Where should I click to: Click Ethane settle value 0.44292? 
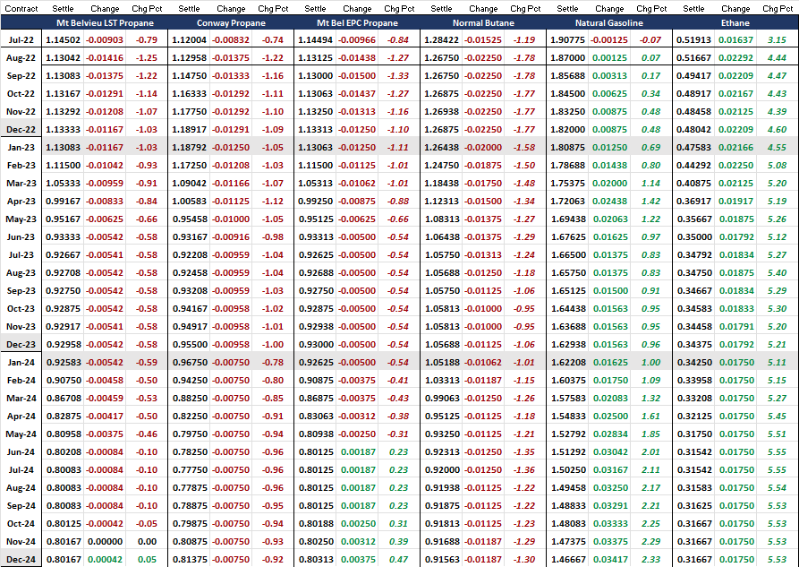(x=693, y=166)
